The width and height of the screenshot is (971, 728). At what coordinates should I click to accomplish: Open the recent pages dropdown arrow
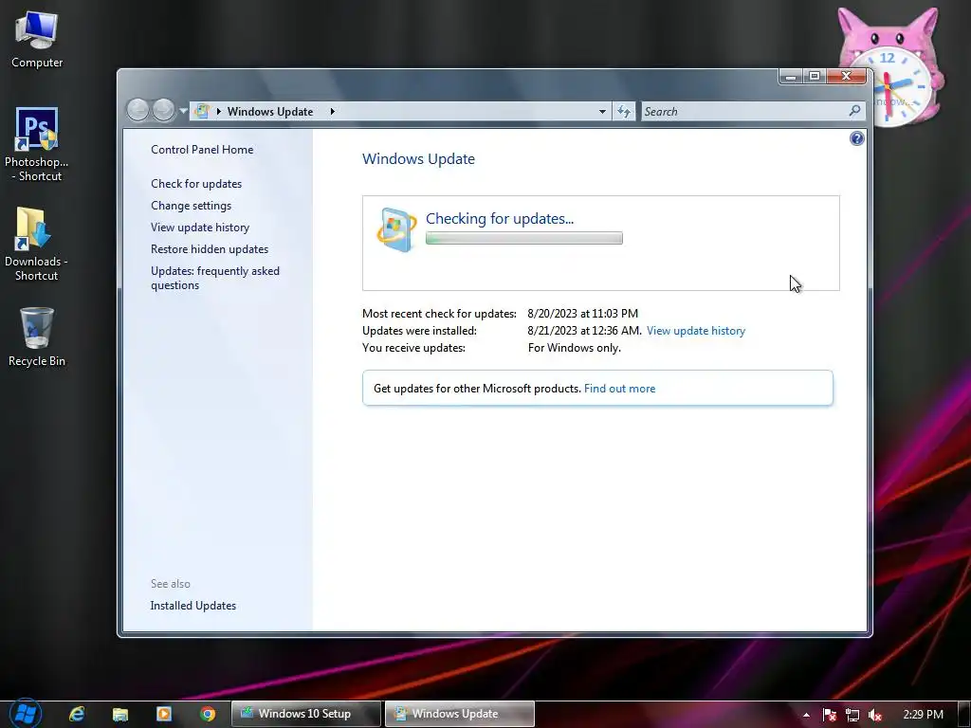pos(183,112)
